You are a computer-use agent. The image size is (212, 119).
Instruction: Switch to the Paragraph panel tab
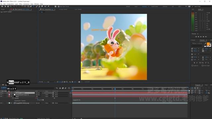pyautogui.click(x=198, y=85)
